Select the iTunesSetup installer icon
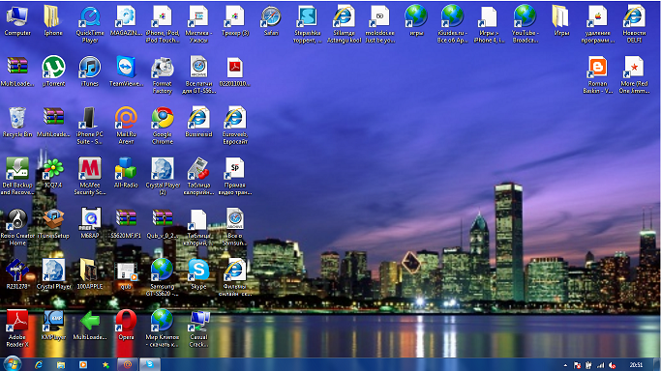The height and width of the screenshot is (371, 661). tap(53, 224)
